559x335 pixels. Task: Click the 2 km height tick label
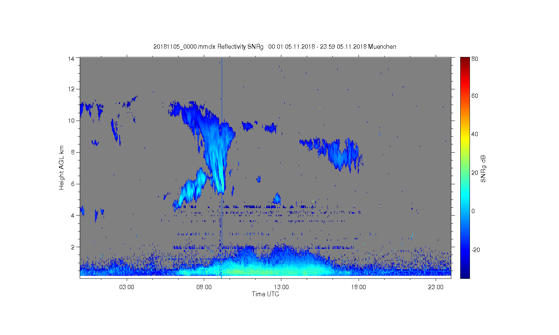[x=73, y=247]
